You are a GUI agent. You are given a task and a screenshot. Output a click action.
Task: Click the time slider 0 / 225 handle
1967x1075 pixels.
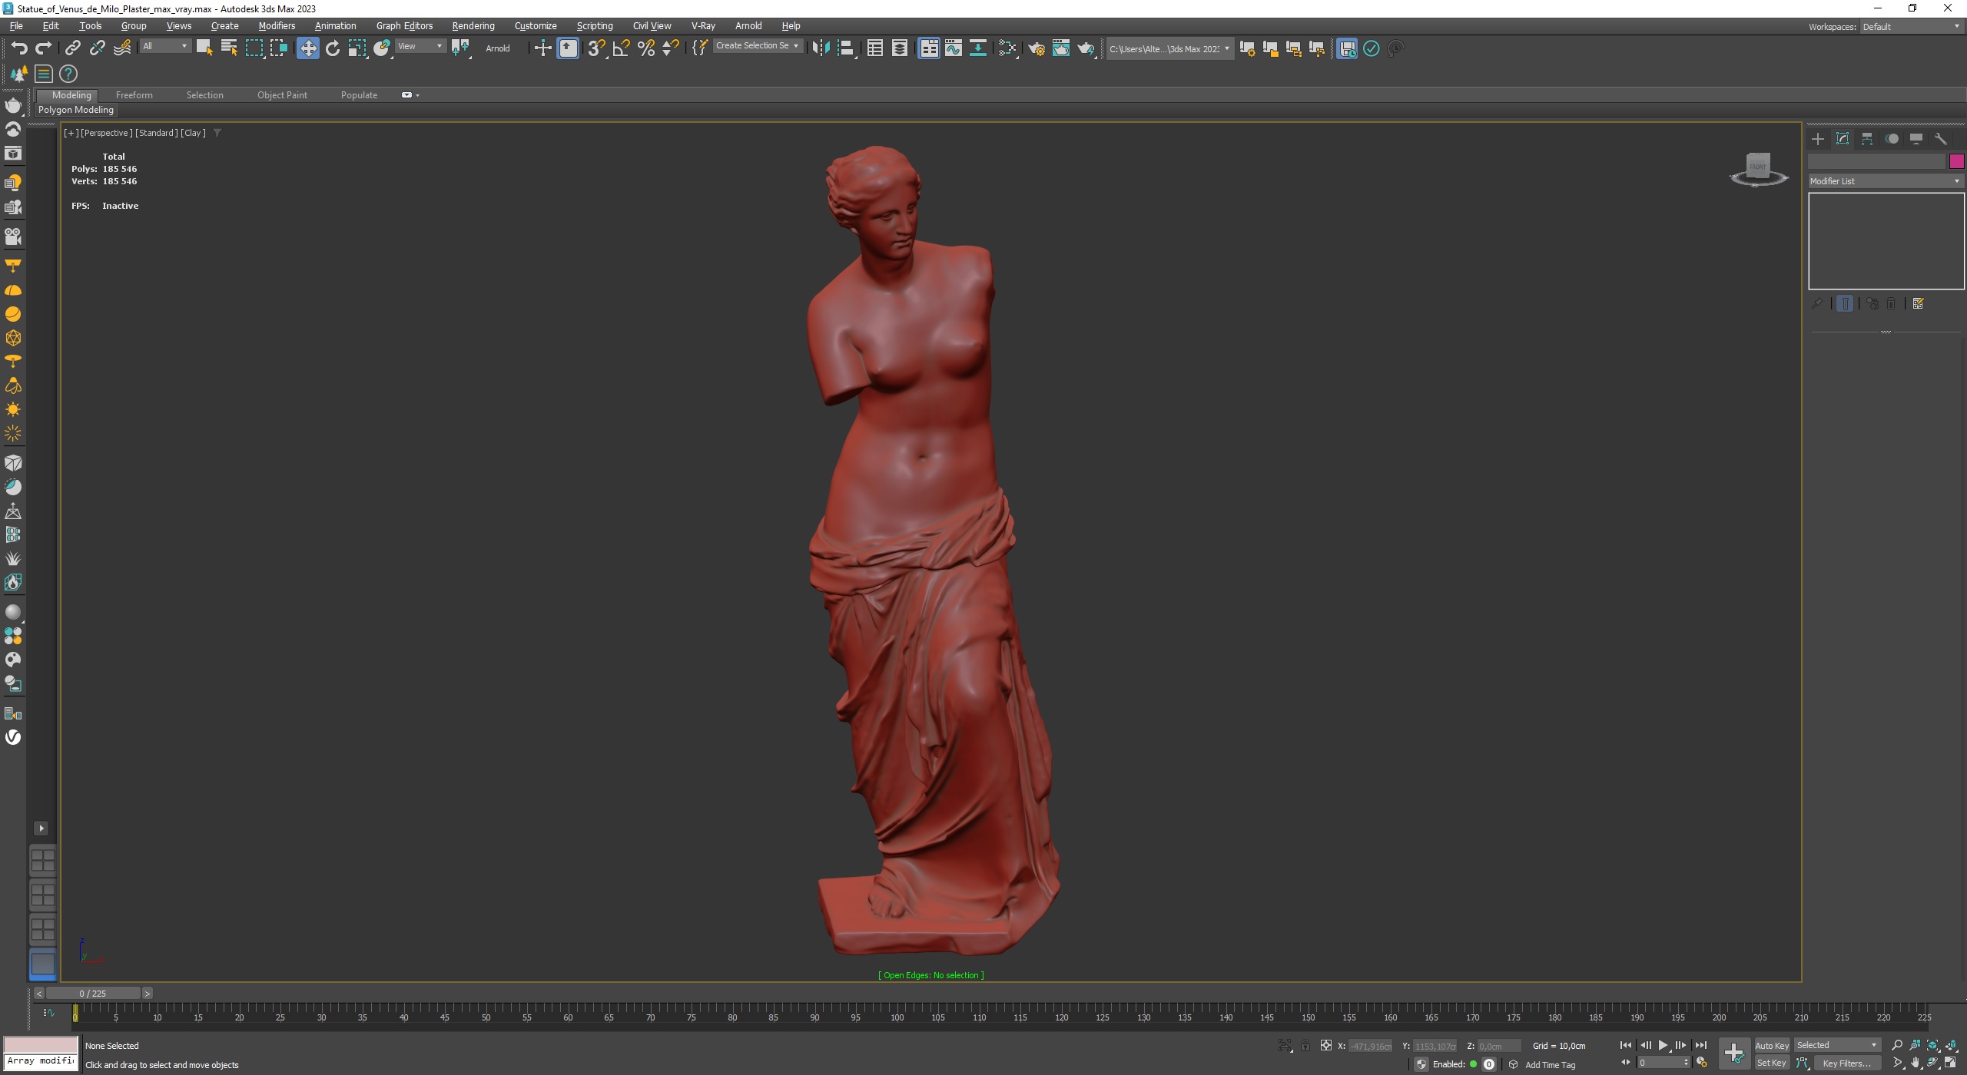coord(93,994)
